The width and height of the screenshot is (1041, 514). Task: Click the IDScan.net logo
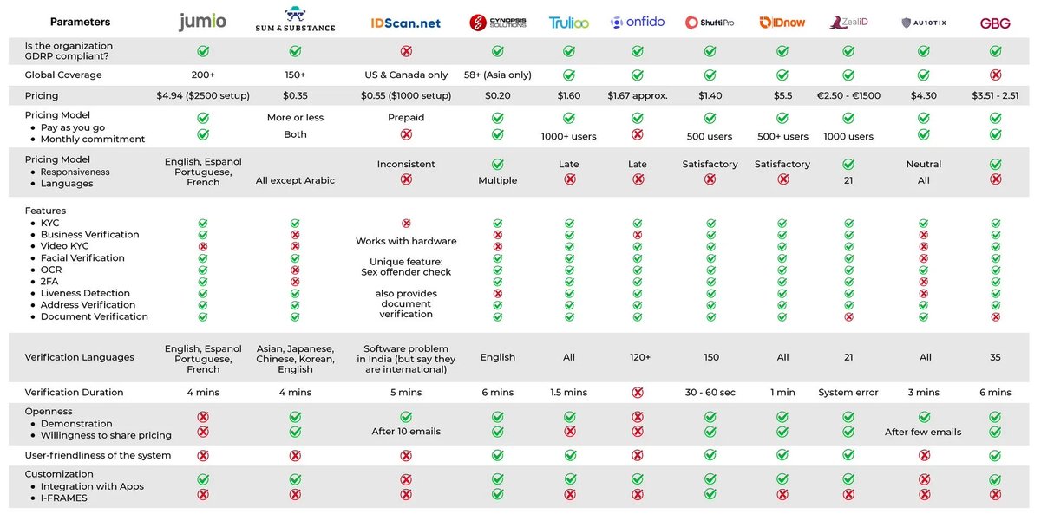[405, 23]
